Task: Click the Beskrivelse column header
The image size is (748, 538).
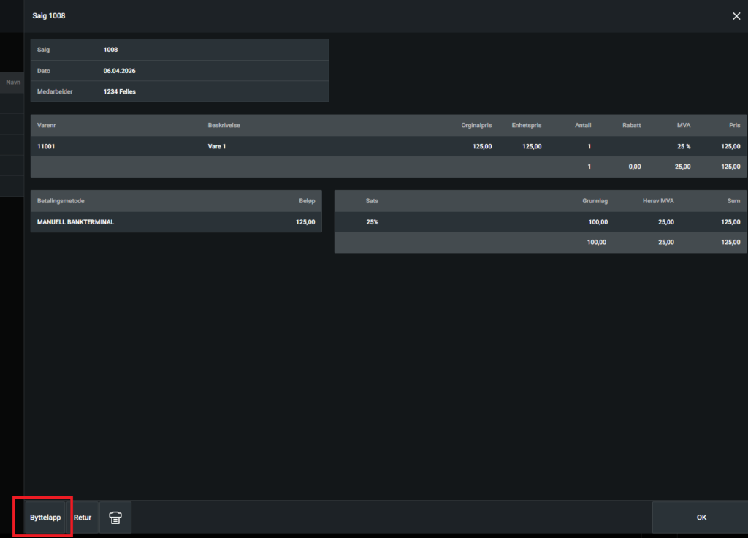Action: coord(224,125)
